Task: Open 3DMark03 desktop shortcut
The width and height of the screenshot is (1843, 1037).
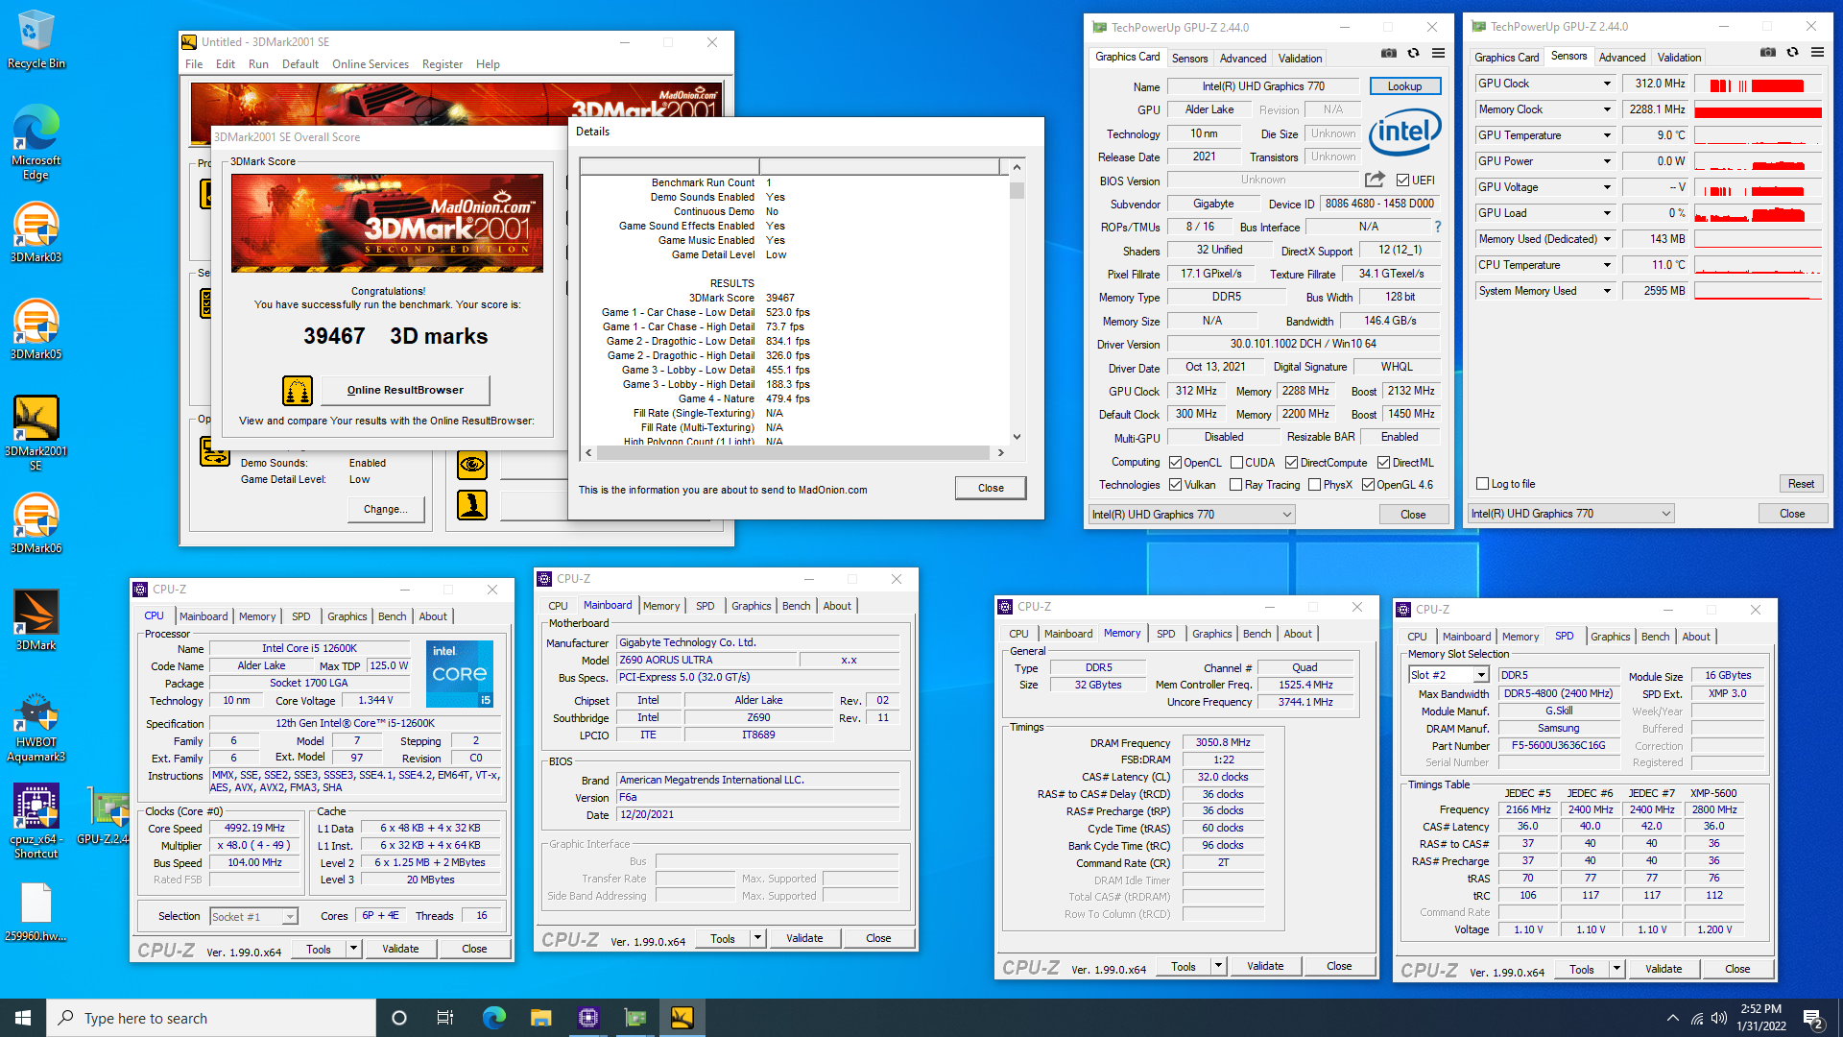Action: tap(36, 232)
